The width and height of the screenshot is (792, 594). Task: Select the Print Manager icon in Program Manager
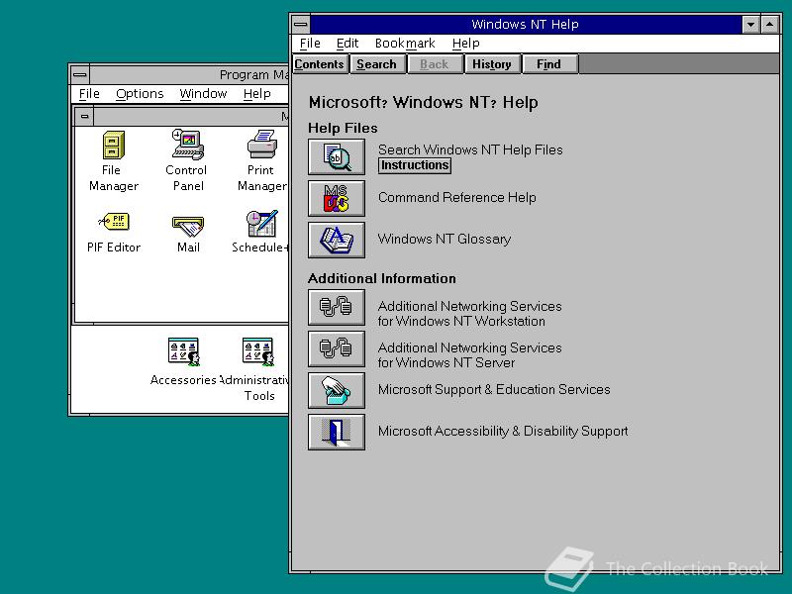pos(261,145)
